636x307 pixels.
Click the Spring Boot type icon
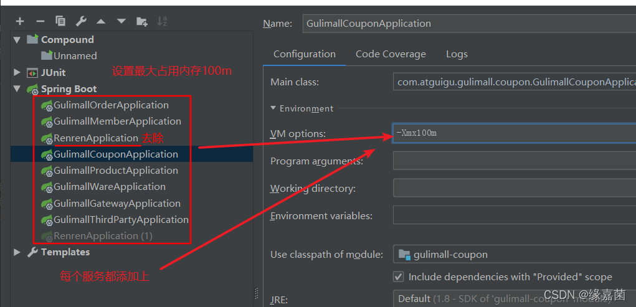[x=32, y=89]
